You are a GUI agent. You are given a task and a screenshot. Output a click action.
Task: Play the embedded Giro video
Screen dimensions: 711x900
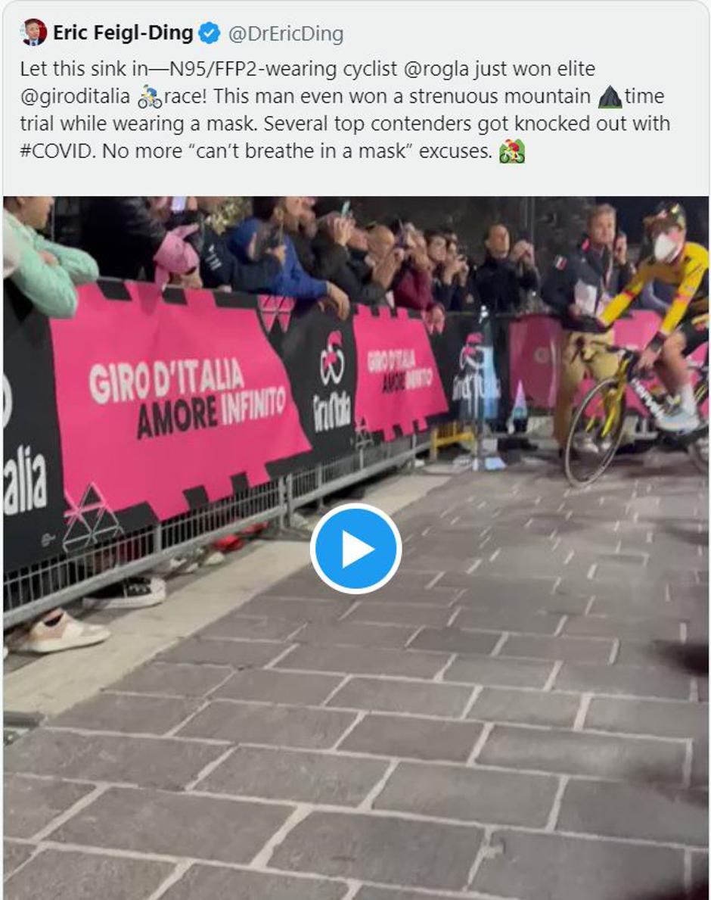pos(355,548)
